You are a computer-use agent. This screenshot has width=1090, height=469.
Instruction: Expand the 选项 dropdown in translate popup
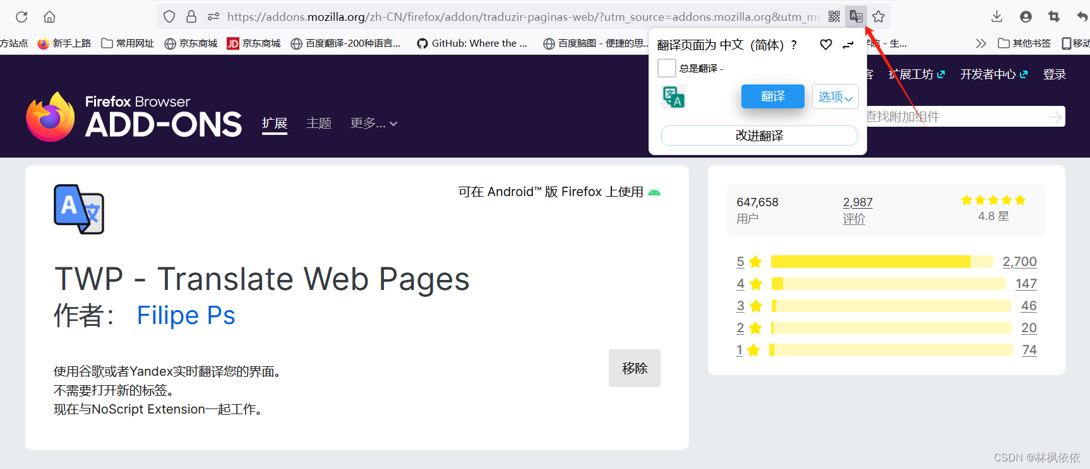click(835, 96)
